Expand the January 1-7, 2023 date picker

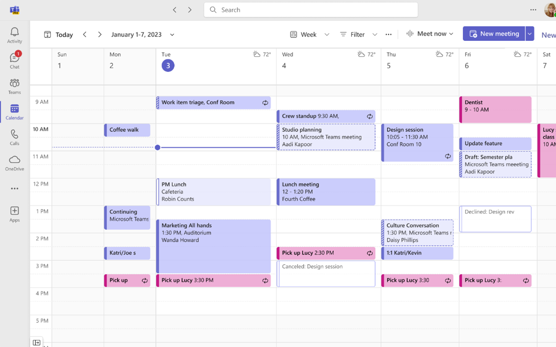[x=172, y=35]
